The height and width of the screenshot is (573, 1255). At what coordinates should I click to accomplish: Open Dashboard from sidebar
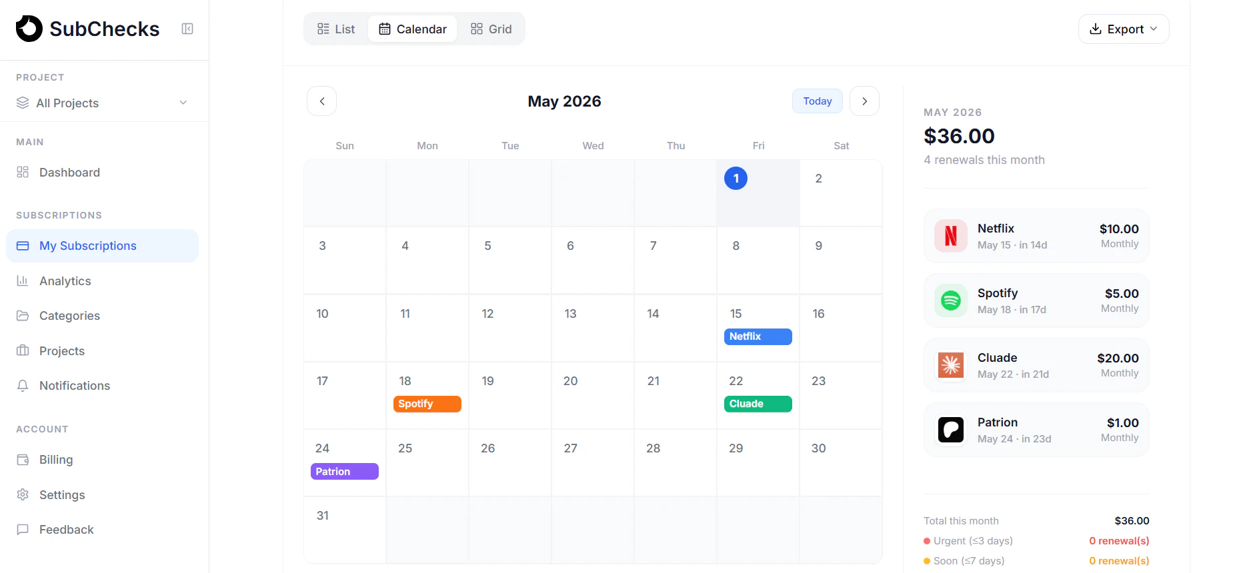pyautogui.click(x=103, y=172)
